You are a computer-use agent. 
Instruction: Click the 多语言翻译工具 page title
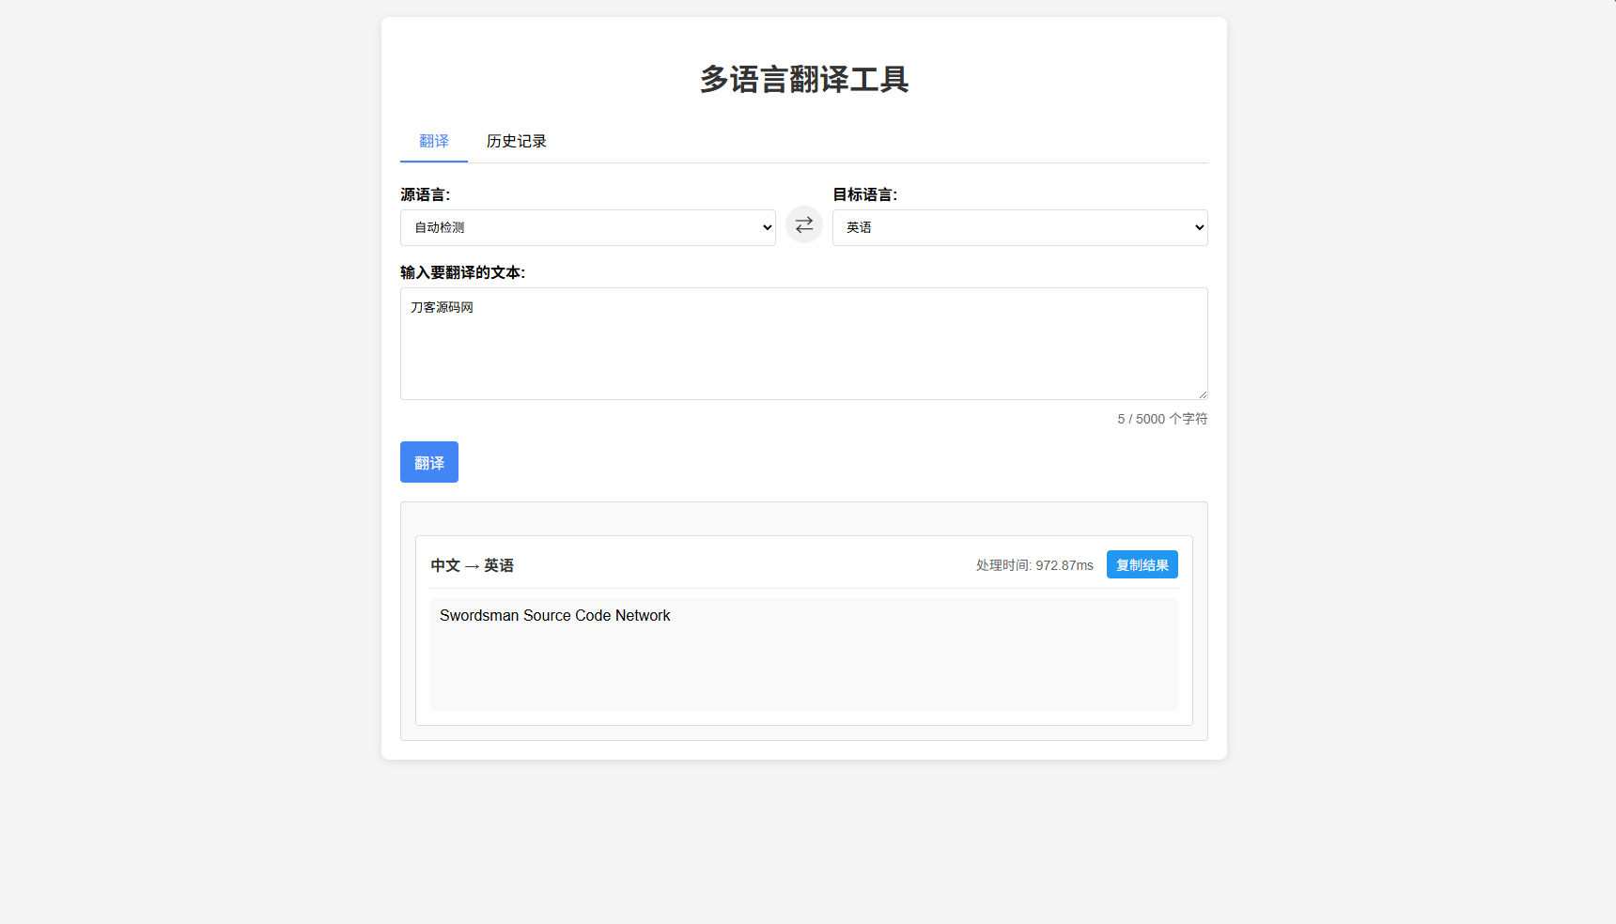pyautogui.click(x=803, y=82)
